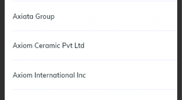Choose the Group entry starting with Axiata

point(95,16)
